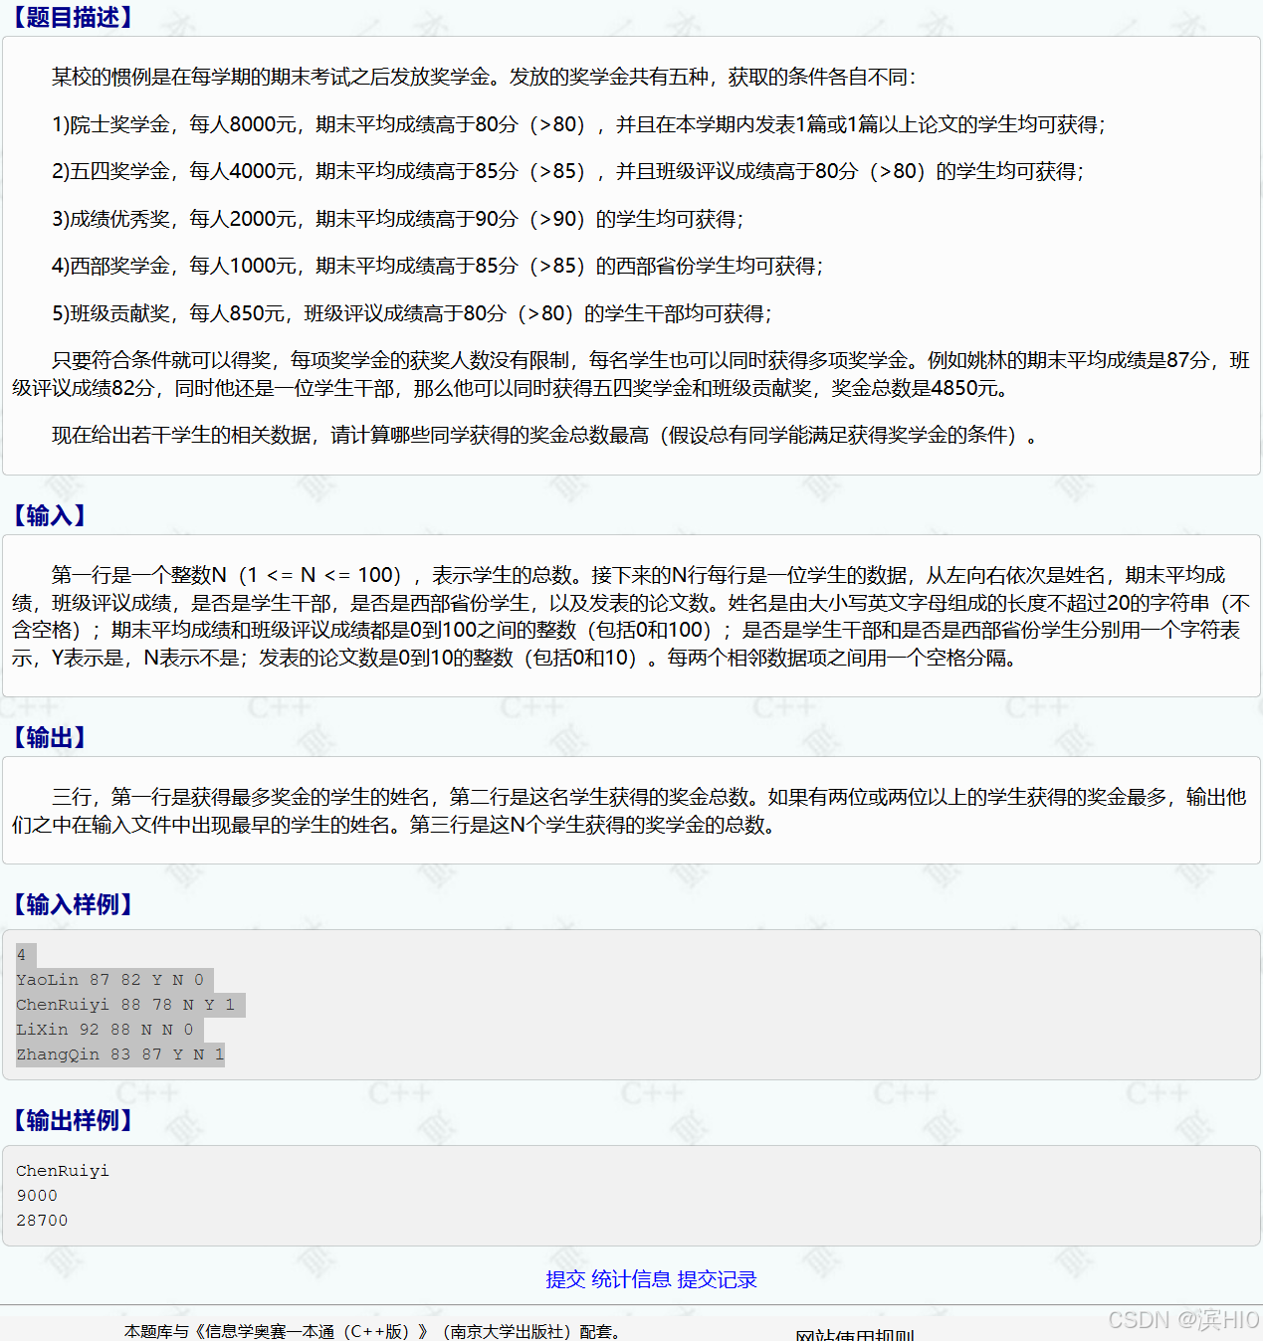Click sample input line "ZhangQin 83 87 Y N 1"
This screenshot has height=1341, width=1263.
click(120, 1054)
